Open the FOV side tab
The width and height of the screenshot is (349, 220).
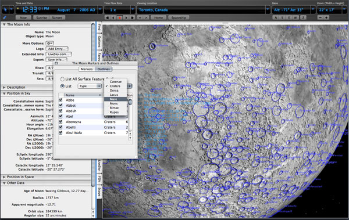pyautogui.click(x=99, y=179)
